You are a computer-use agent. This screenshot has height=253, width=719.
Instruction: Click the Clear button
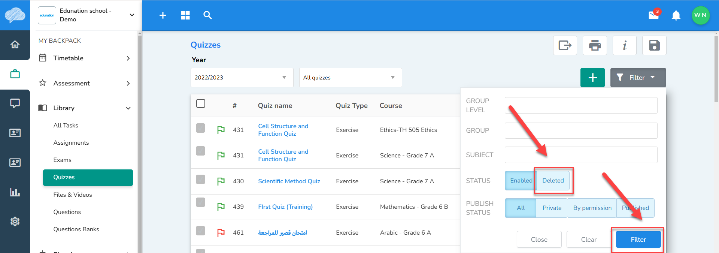click(589, 240)
